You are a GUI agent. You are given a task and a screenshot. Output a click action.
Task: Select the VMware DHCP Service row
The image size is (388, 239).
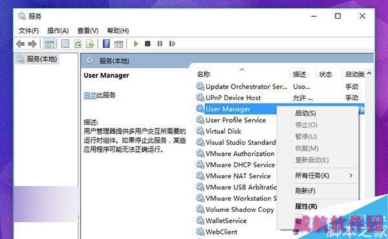click(240, 165)
